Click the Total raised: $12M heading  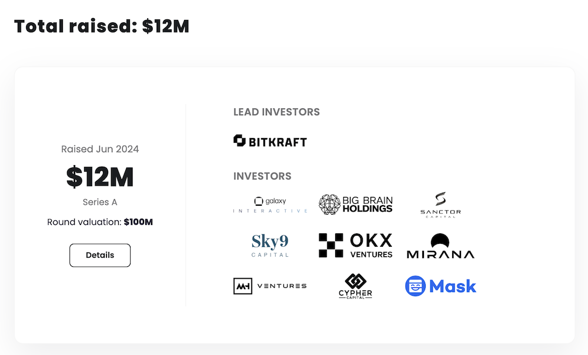[102, 26]
